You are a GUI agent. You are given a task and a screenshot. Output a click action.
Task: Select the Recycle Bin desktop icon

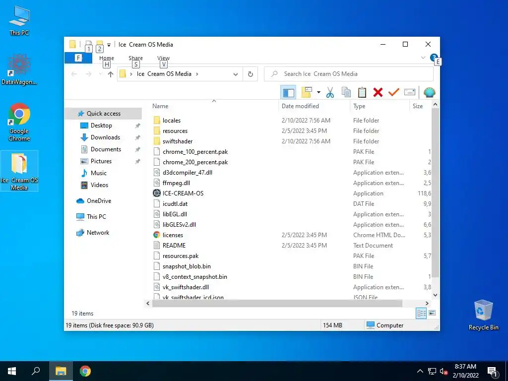[483, 315]
